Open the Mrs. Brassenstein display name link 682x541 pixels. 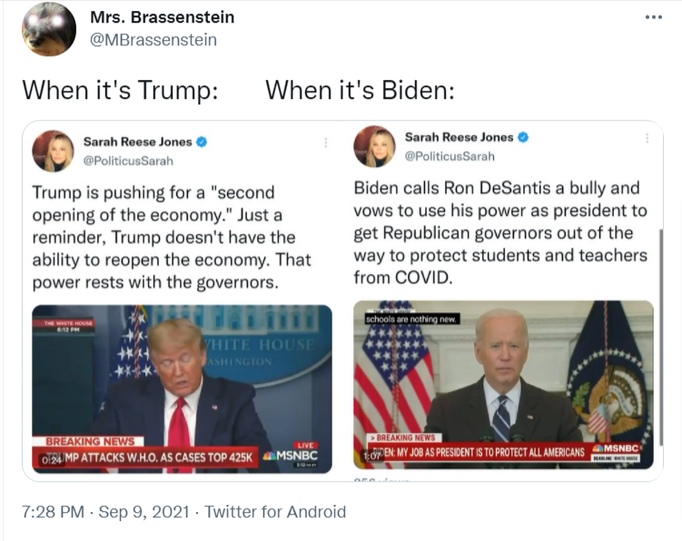click(163, 17)
